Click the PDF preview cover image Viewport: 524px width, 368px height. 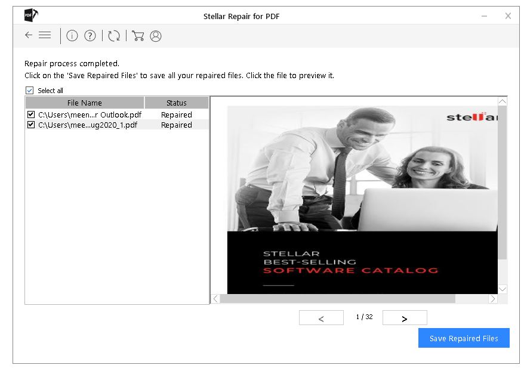coord(362,200)
